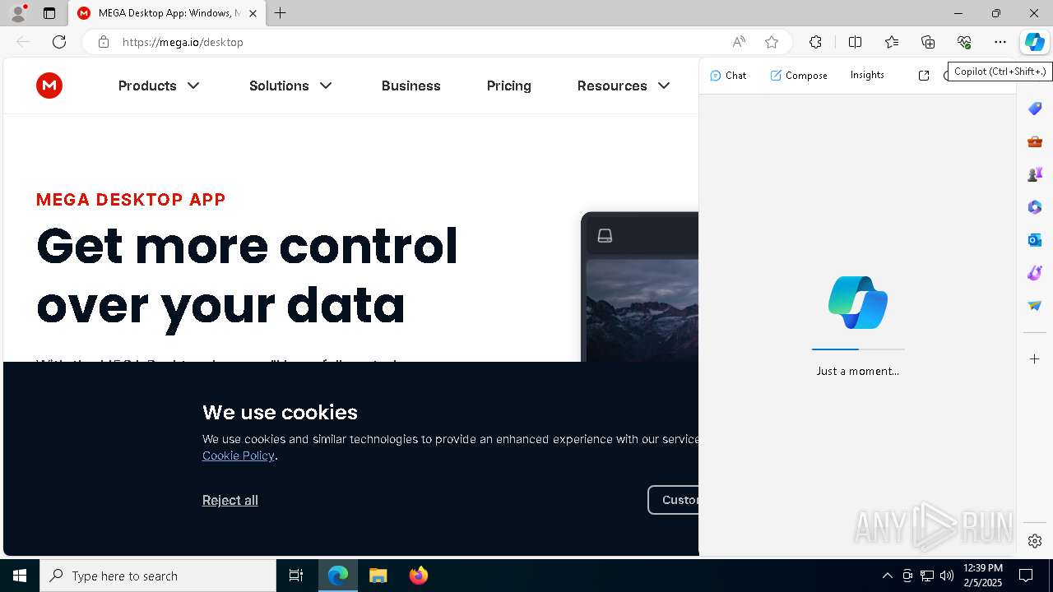Expand the Products dropdown

(x=159, y=86)
